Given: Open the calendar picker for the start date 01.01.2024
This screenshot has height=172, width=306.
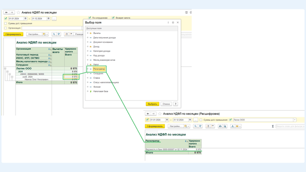Looking at the screenshot, I should click(x=26, y=19).
